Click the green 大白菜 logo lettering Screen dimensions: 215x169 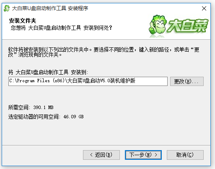pos(188,26)
